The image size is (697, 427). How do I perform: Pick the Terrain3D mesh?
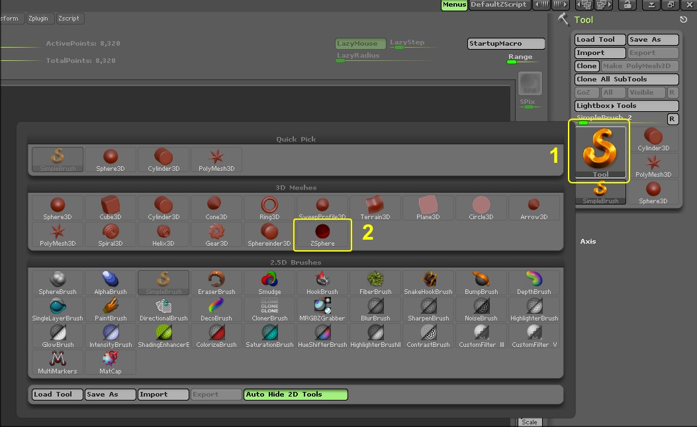click(375, 207)
